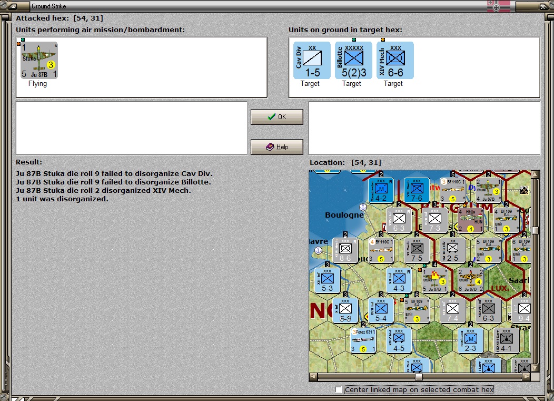Click 'failed to disorganize Cav Div' result line
This screenshot has width=554, height=401.
click(x=114, y=173)
